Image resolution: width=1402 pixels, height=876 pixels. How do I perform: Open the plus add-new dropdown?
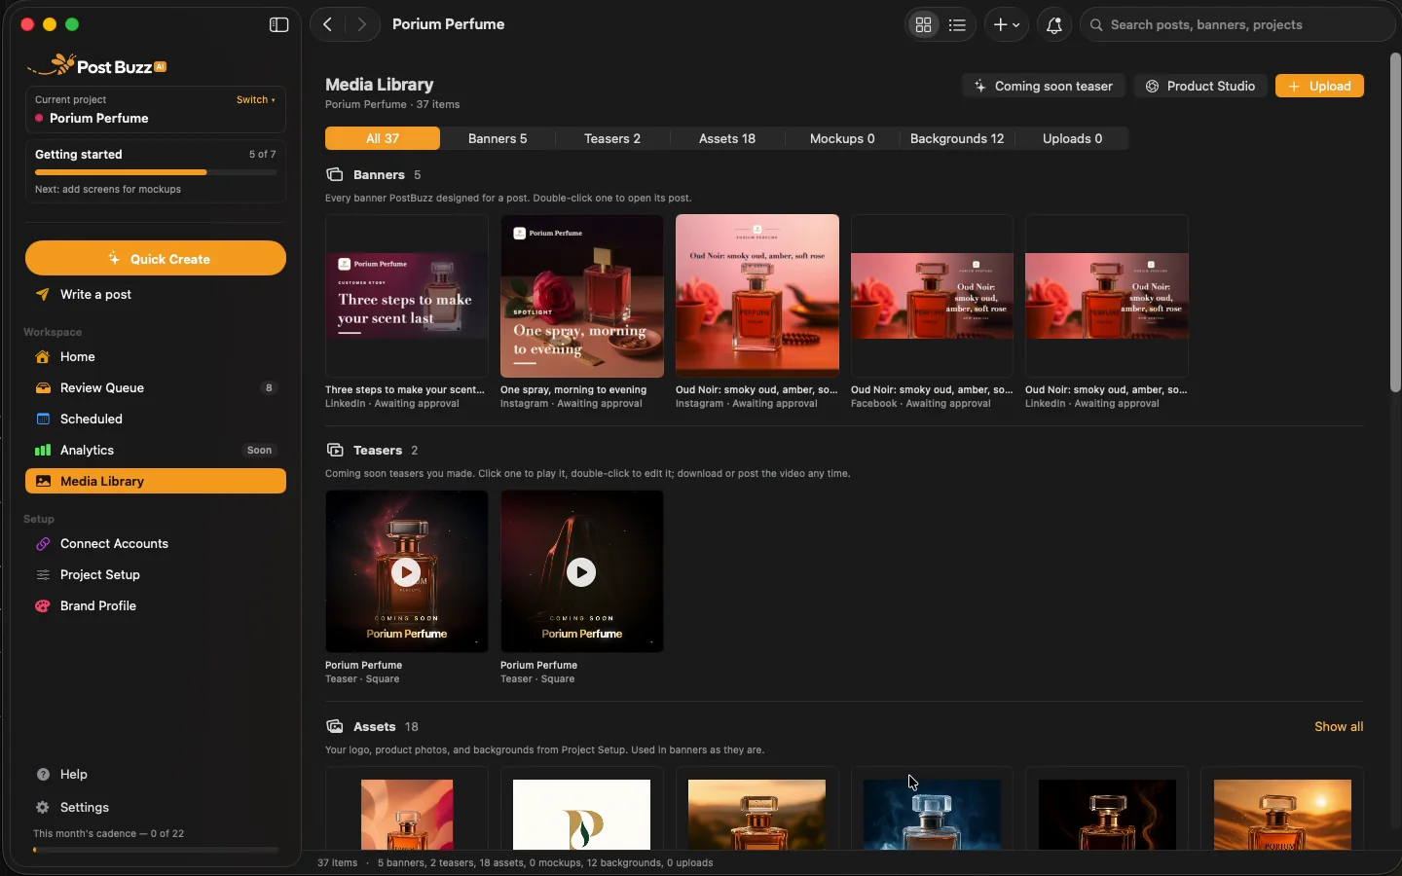click(1007, 25)
